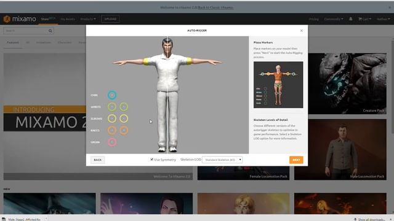Click the orange Next button
The height and width of the screenshot is (221, 394).
pos(296,160)
